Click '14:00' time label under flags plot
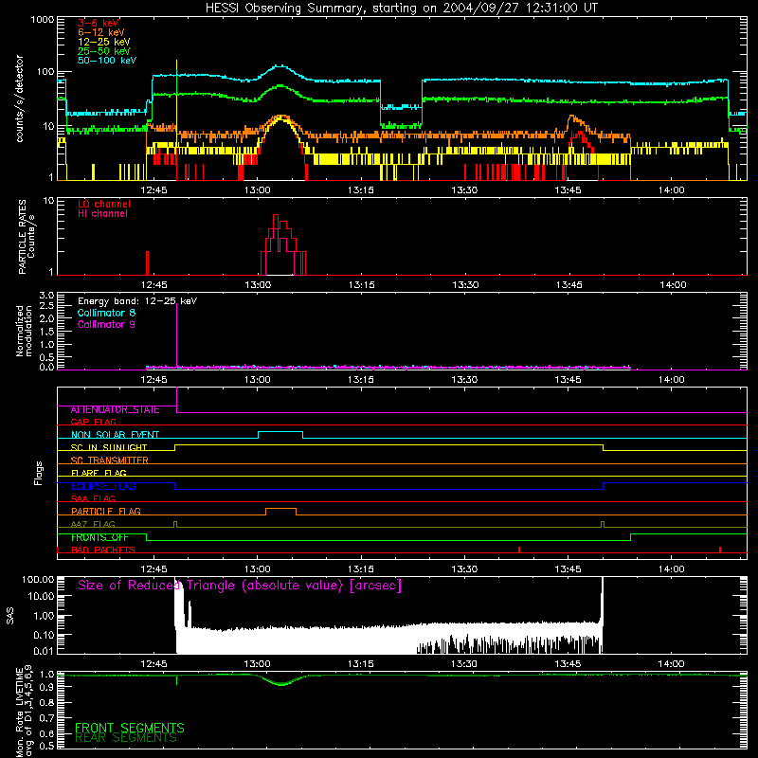Image resolution: width=758 pixels, height=758 pixels. click(x=672, y=569)
